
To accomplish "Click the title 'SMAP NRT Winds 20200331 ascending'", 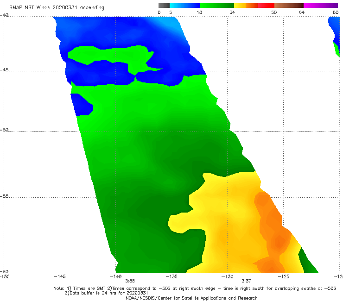I will pyautogui.click(x=57, y=7).
